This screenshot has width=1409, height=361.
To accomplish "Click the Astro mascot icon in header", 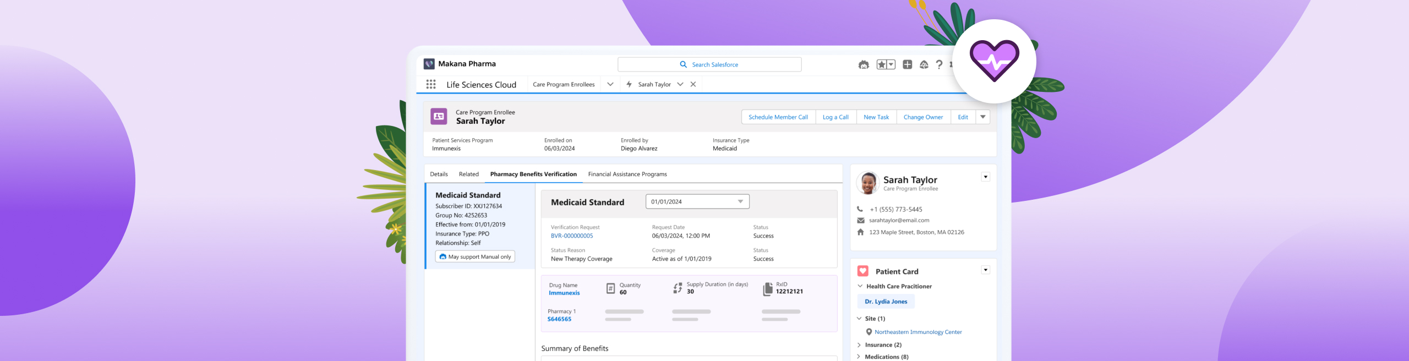I will click(x=864, y=65).
